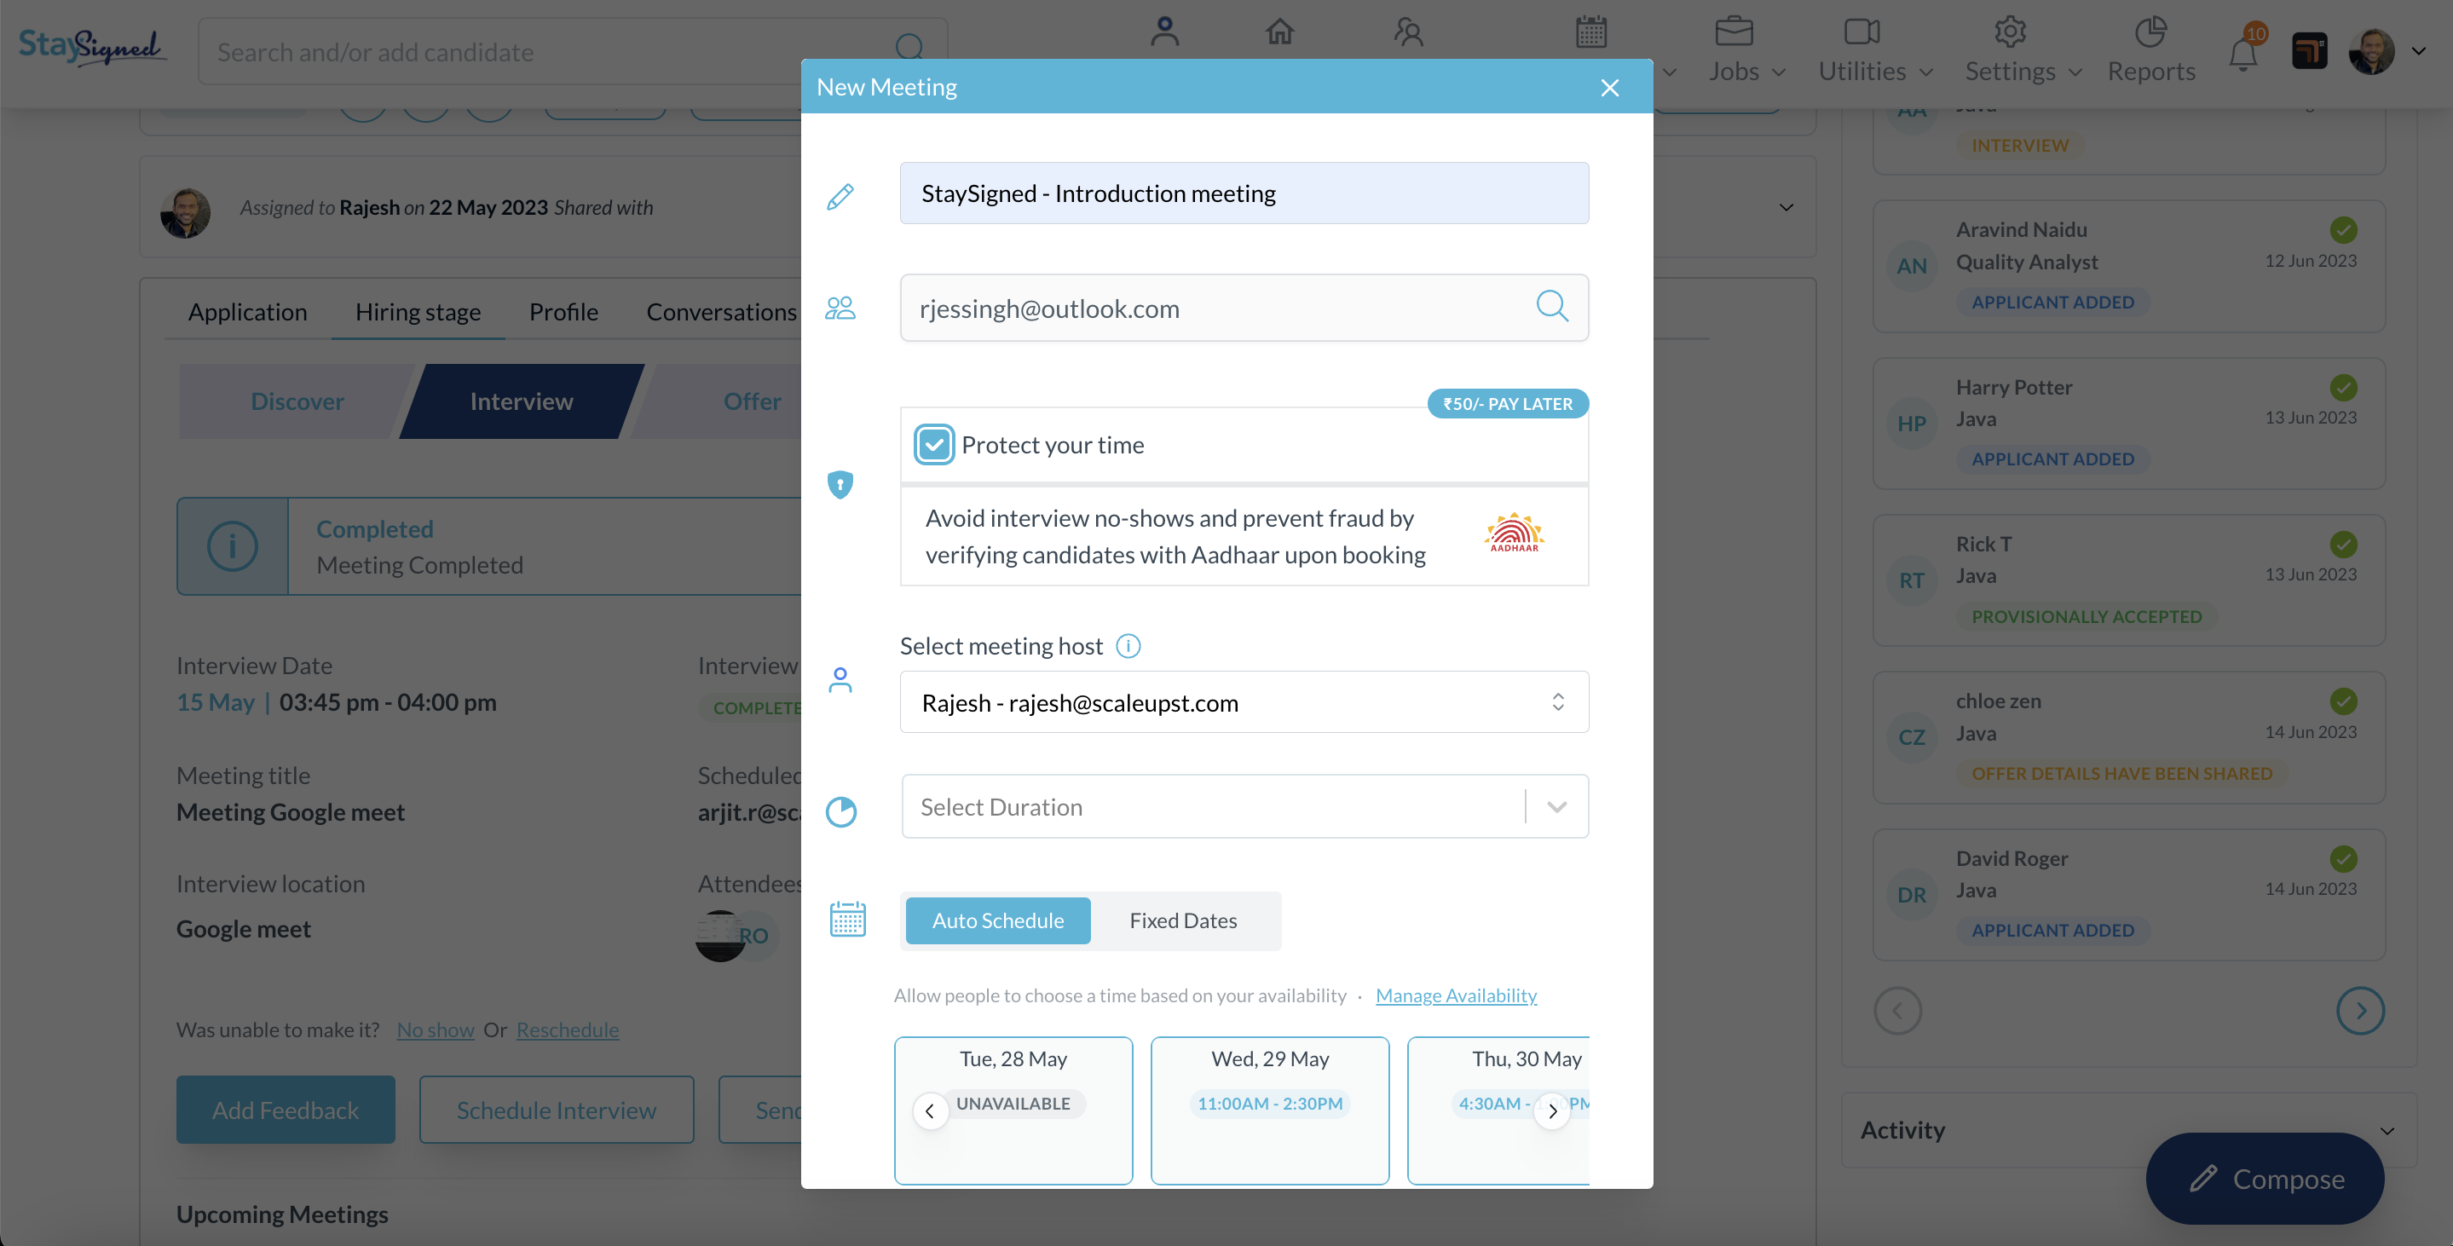This screenshot has height=1246, width=2453.
Task: Switch to the Profile tab
Action: (563, 311)
